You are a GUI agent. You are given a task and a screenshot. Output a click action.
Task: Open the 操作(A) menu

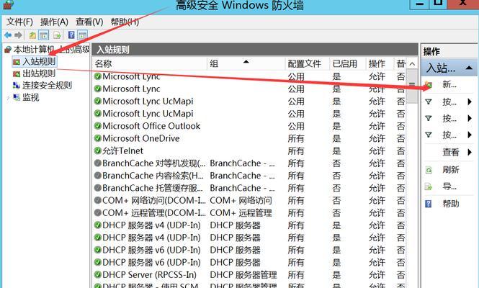point(54,22)
